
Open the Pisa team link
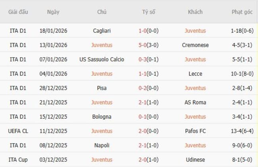click(102, 88)
